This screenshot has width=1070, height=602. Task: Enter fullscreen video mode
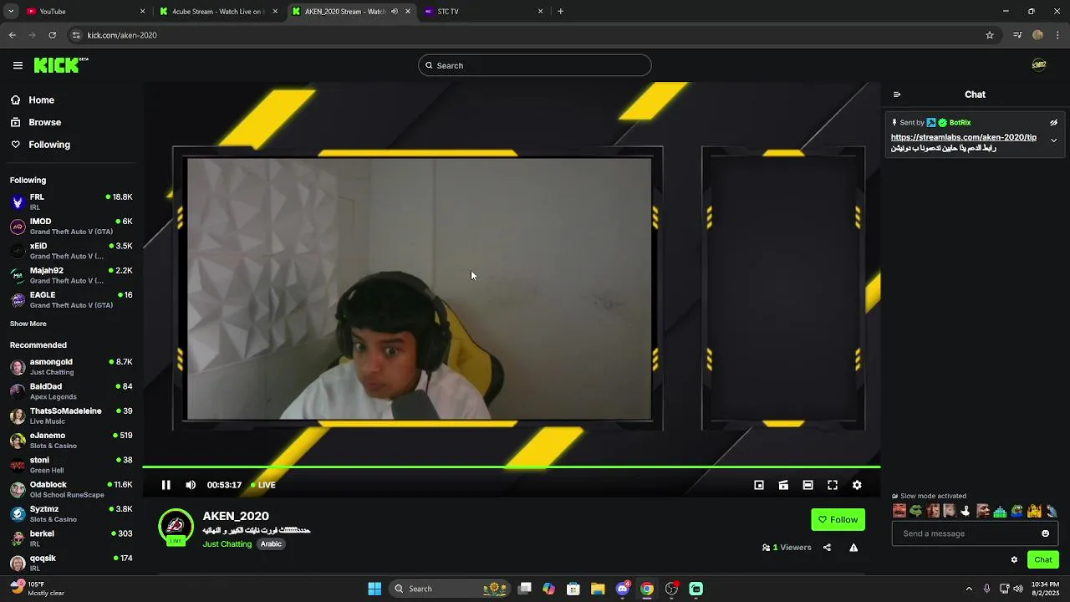pyautogui.click(x=833, y=485)
